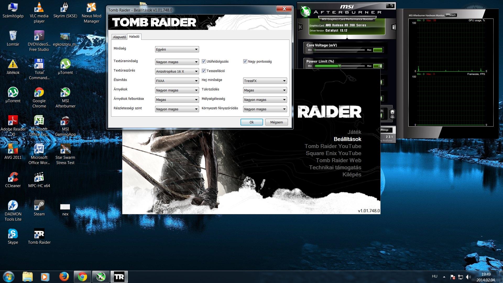Image resolution: width=503 pixels, height=283 pixels.
Task: Open Google Chrome desktop icon
Action: point(39,98)
